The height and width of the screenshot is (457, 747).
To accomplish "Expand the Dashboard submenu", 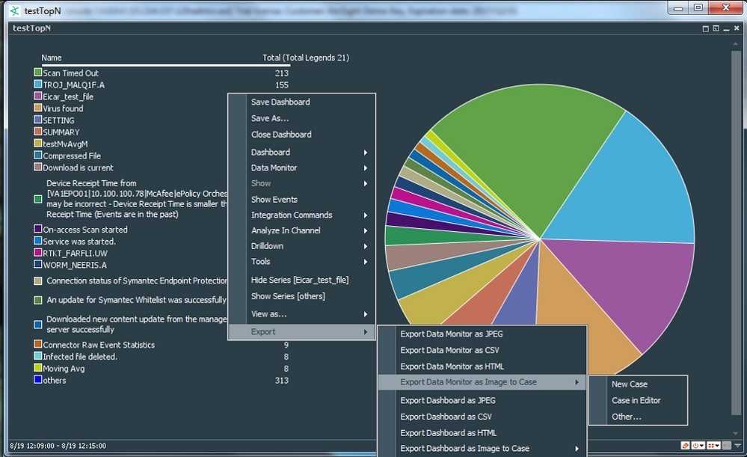I will click(302, 152).
